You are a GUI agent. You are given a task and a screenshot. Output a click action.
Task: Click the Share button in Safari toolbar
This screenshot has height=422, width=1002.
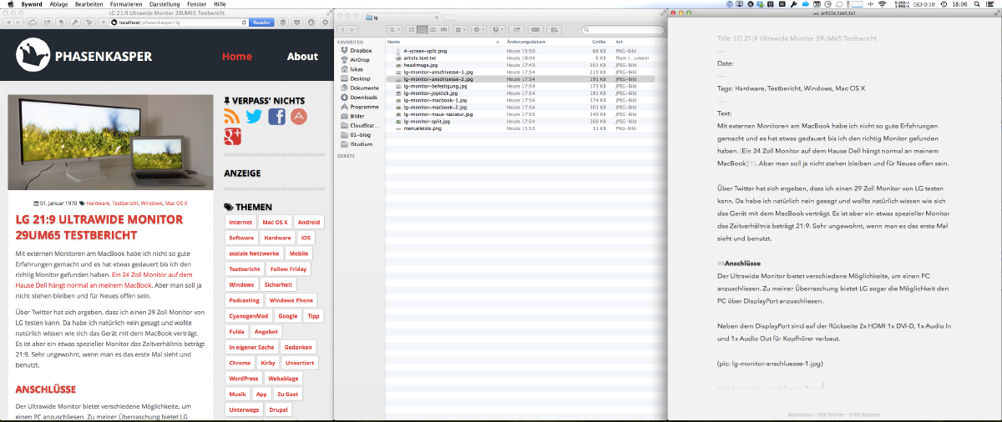pyautogui.click(x=48, y=23)
